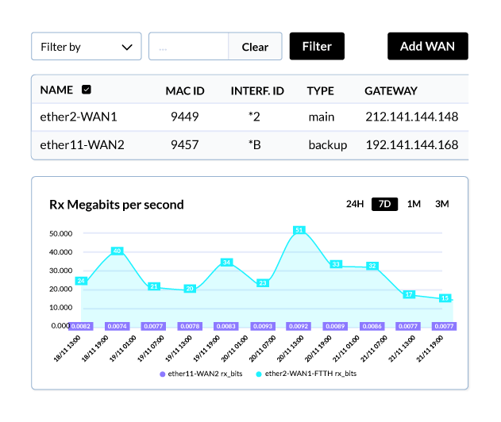Click the Add WAN button
This screenshot has height=422, width=501.
tap(427, 46)
